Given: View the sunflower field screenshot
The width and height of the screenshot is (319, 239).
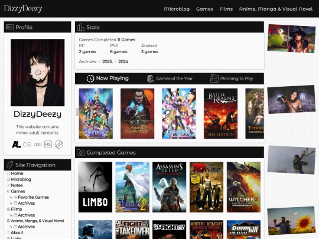Looking at the screenshot, I should click(291, 221).
